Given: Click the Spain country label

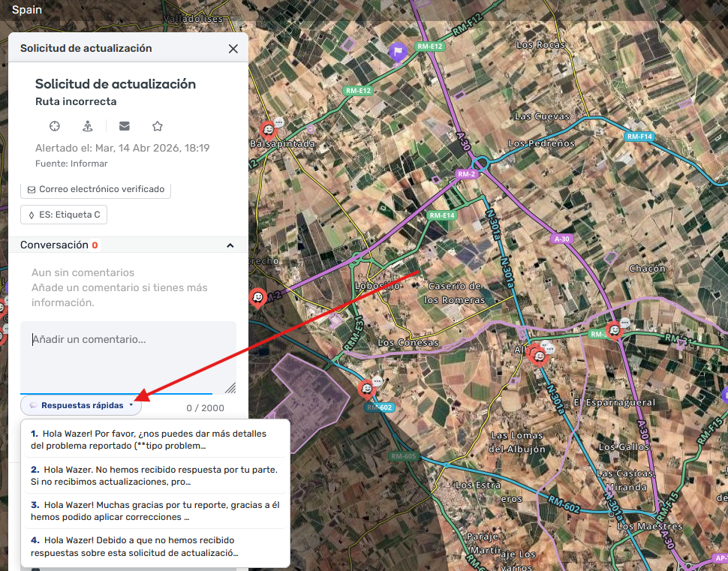Looking at the screenshot, I should pos(27,10).
